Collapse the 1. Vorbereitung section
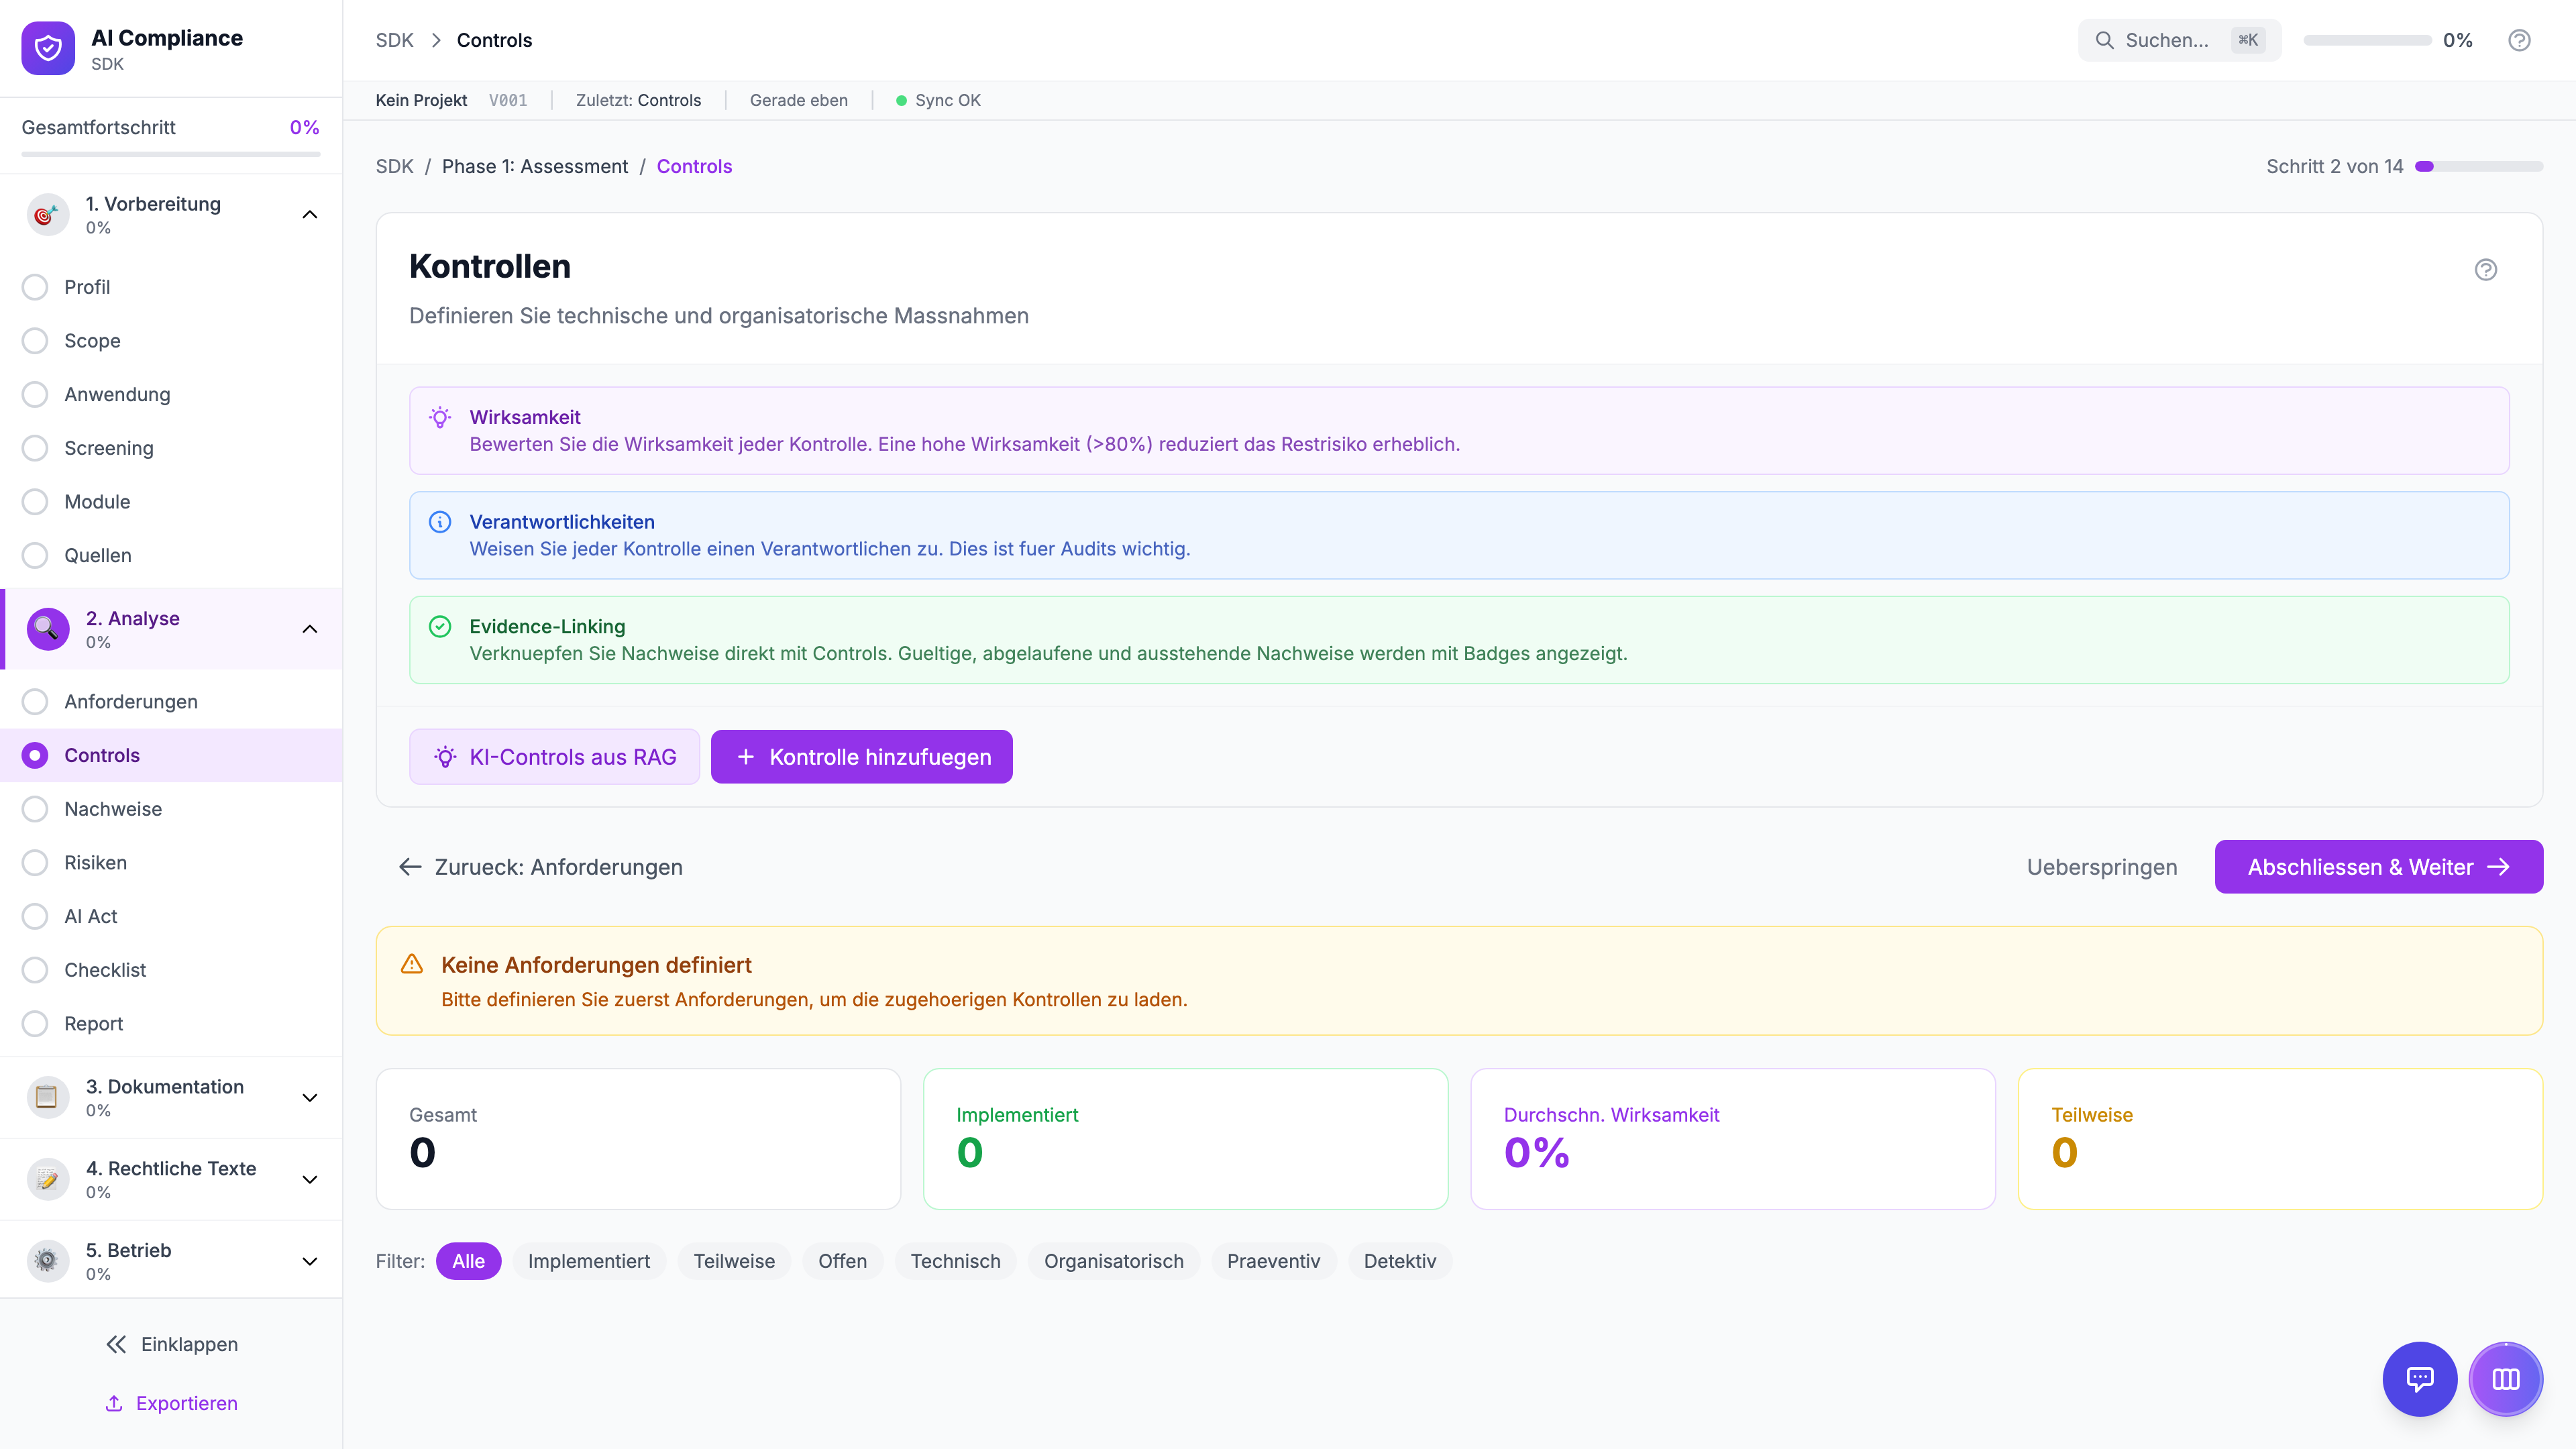The image size is (2576, 1449). [310, 214]
